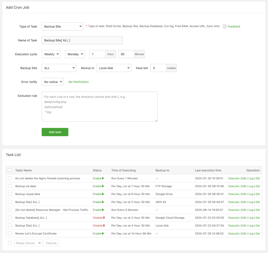Check the select-all box in the Tasks Name header
This screenshot has height=253, width=268.
click(x=10, y=170)
